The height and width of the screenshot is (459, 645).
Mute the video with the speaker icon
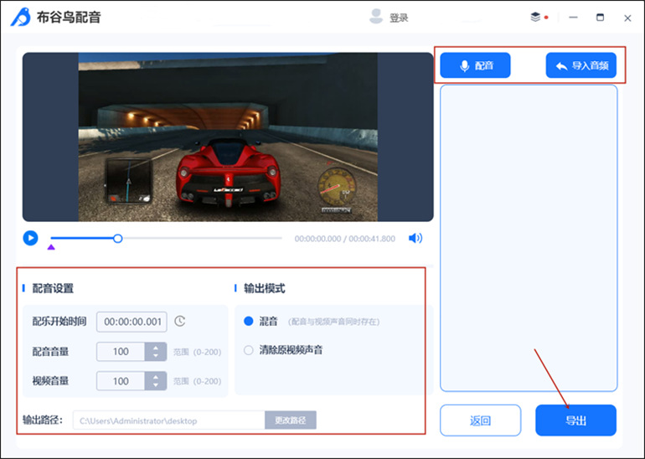point(415,238)
